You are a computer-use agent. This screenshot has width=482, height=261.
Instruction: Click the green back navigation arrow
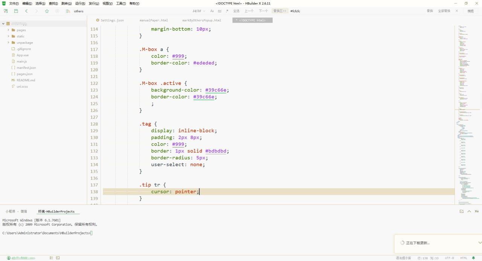[x=26, y=11]
